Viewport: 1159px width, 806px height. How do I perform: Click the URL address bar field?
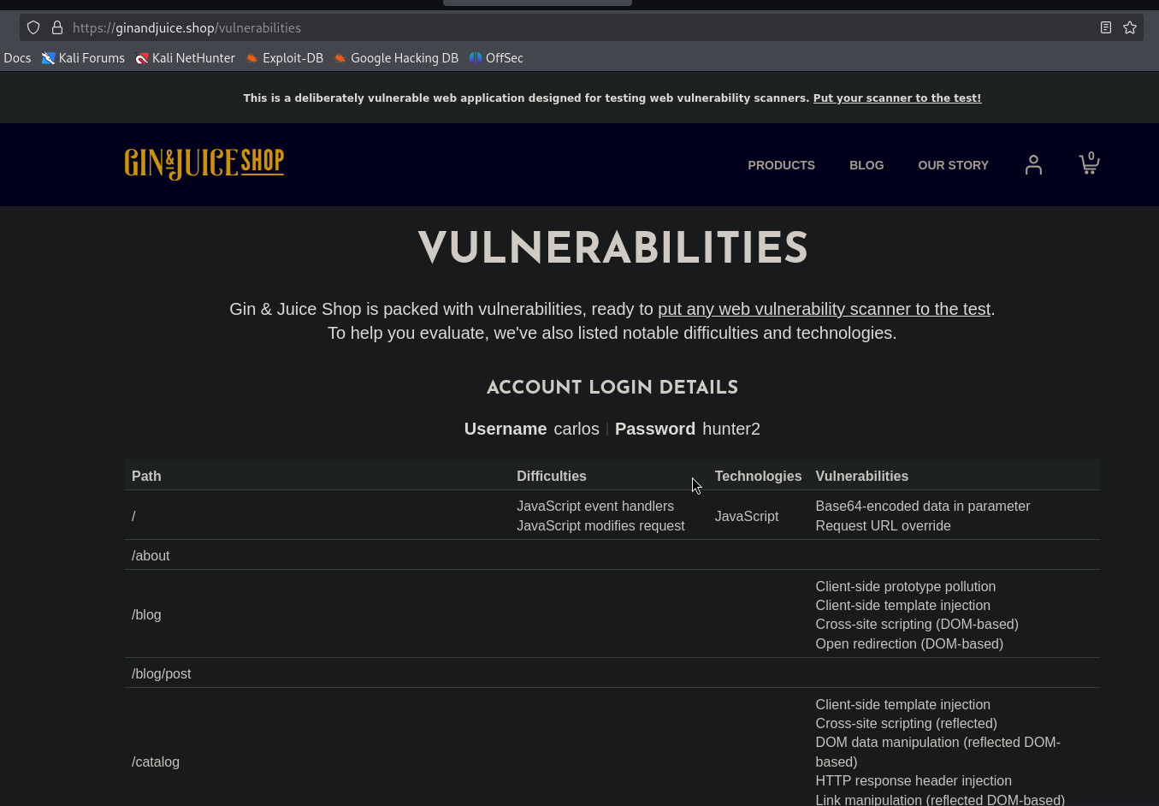[599, 27]
